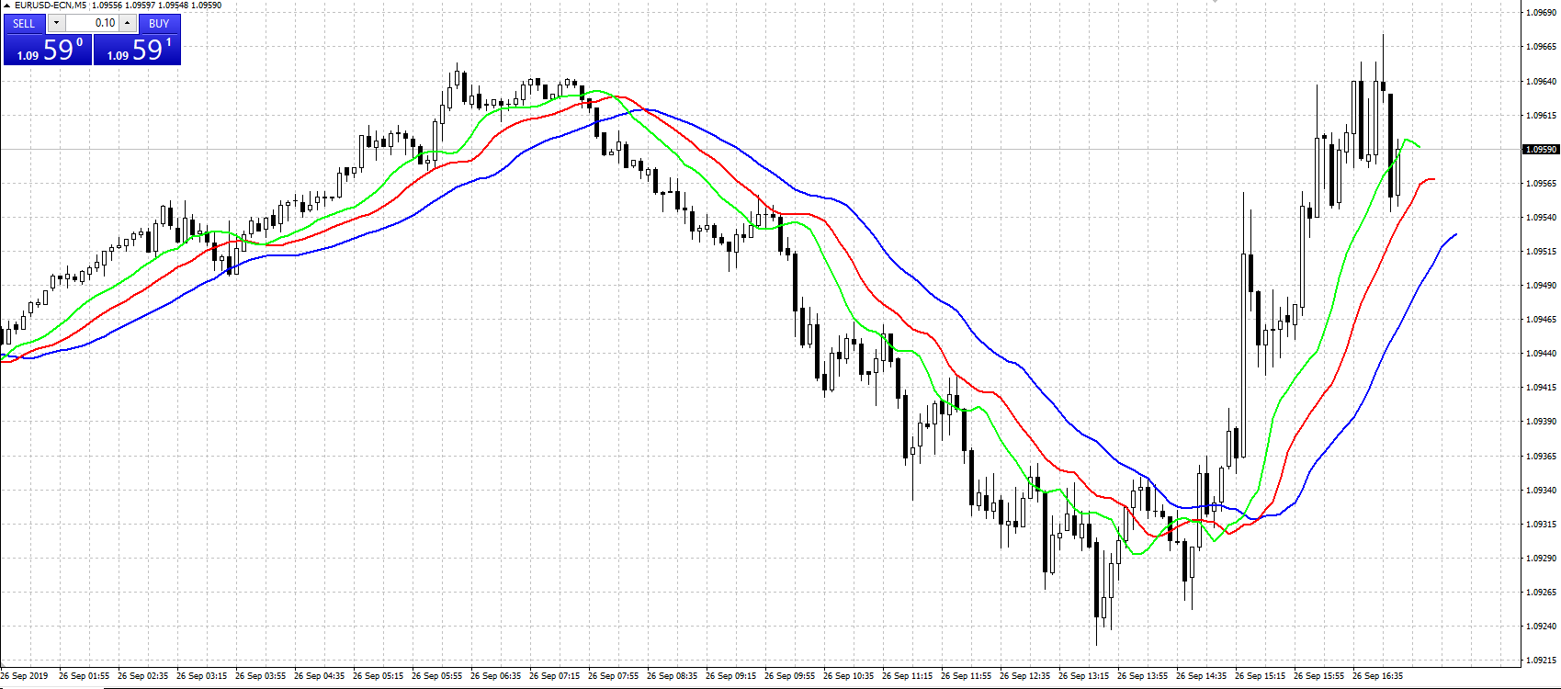Click the 26 Sep 07:55 time label
The height and width of the screenshot is (689, 1561).
(613, 676)
